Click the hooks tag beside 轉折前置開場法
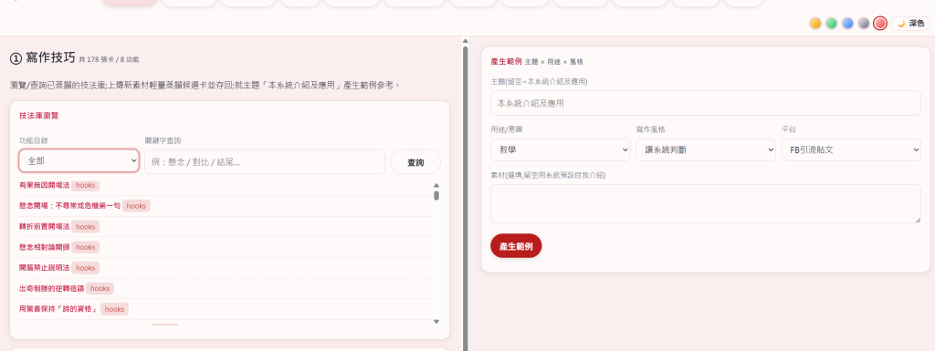Image resolution: width=935 pixels, height=351 pixels. [85, 227]
